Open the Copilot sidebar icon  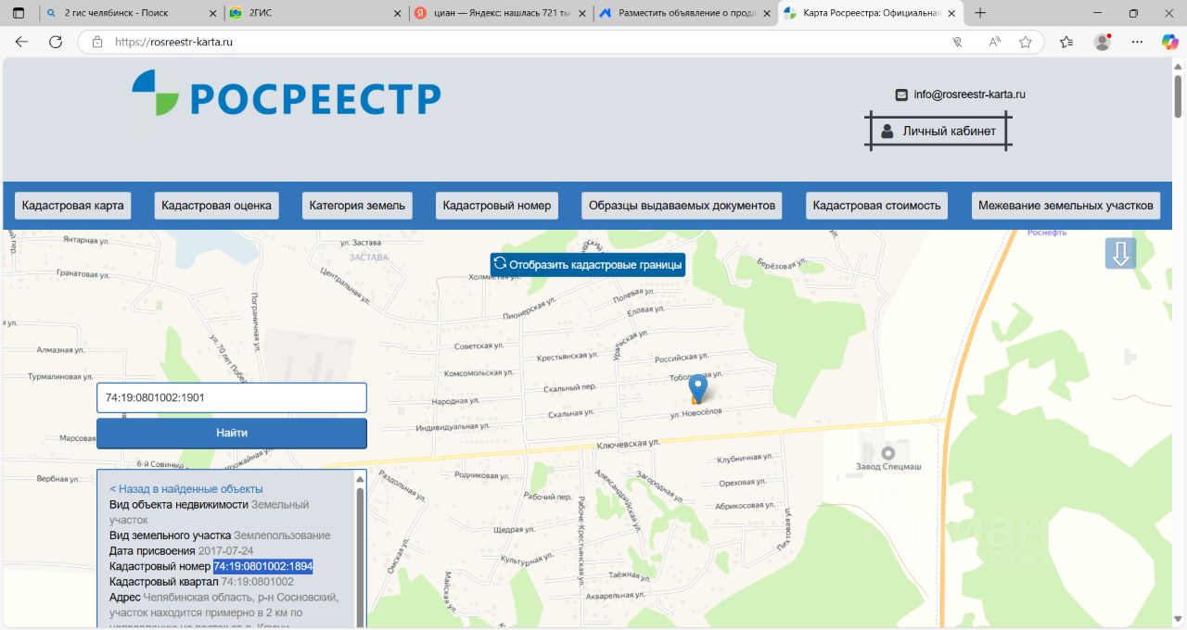tap(1169, 42)
